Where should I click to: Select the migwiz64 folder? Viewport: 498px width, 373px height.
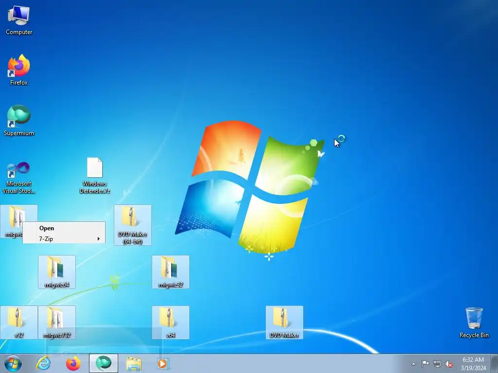pos(57,272)
